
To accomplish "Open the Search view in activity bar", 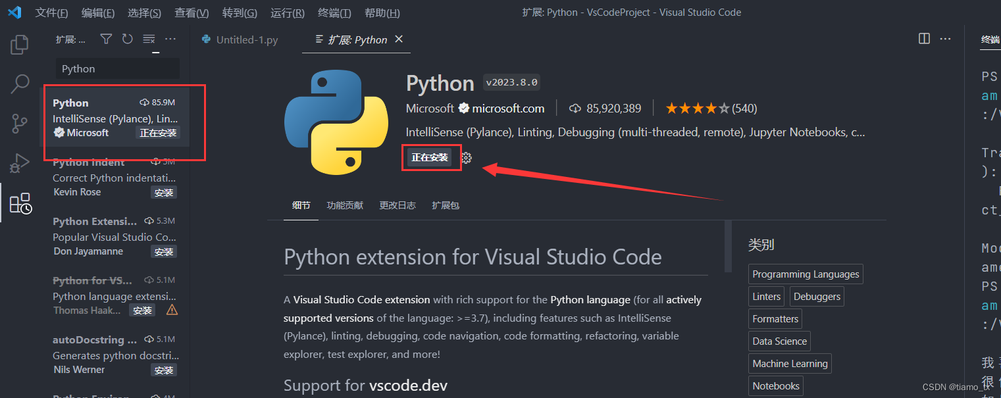I will 20,84.
